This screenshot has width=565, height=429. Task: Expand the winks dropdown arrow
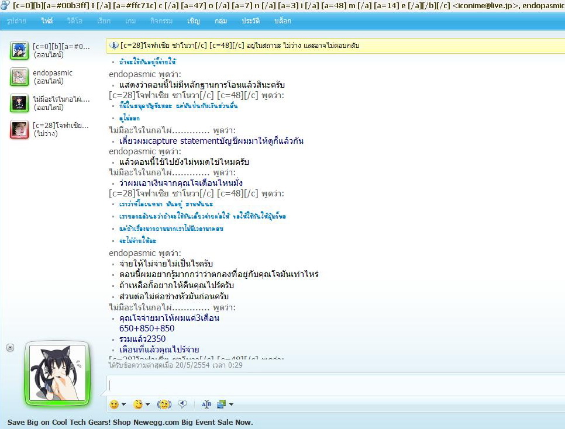147,404
